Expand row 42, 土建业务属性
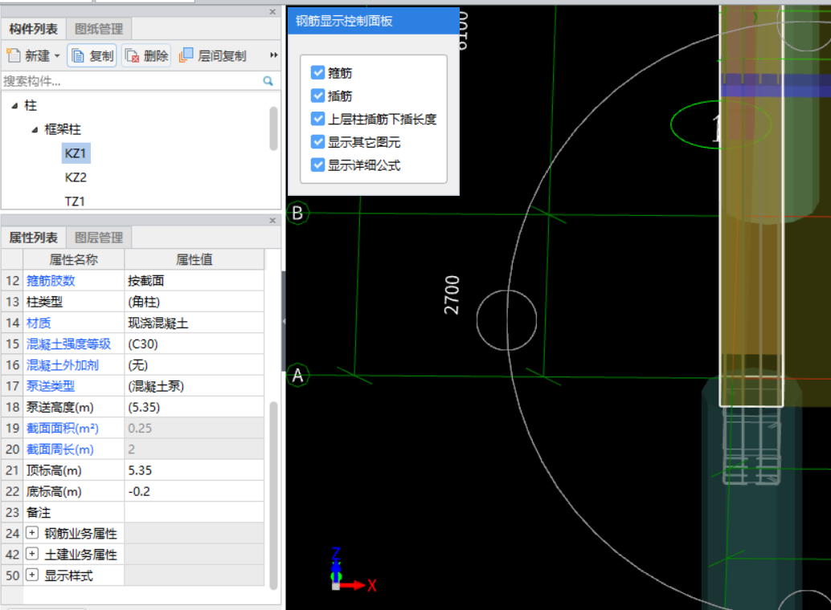The image size is (831, 610). click(x=32, y=554)
